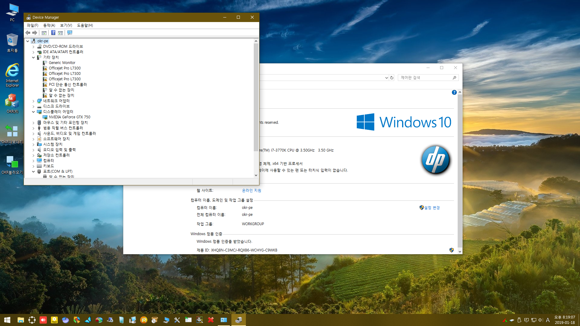The image size is (580, 326).
Task: Click the 설정 변경 link
Action: coord(432,208)
